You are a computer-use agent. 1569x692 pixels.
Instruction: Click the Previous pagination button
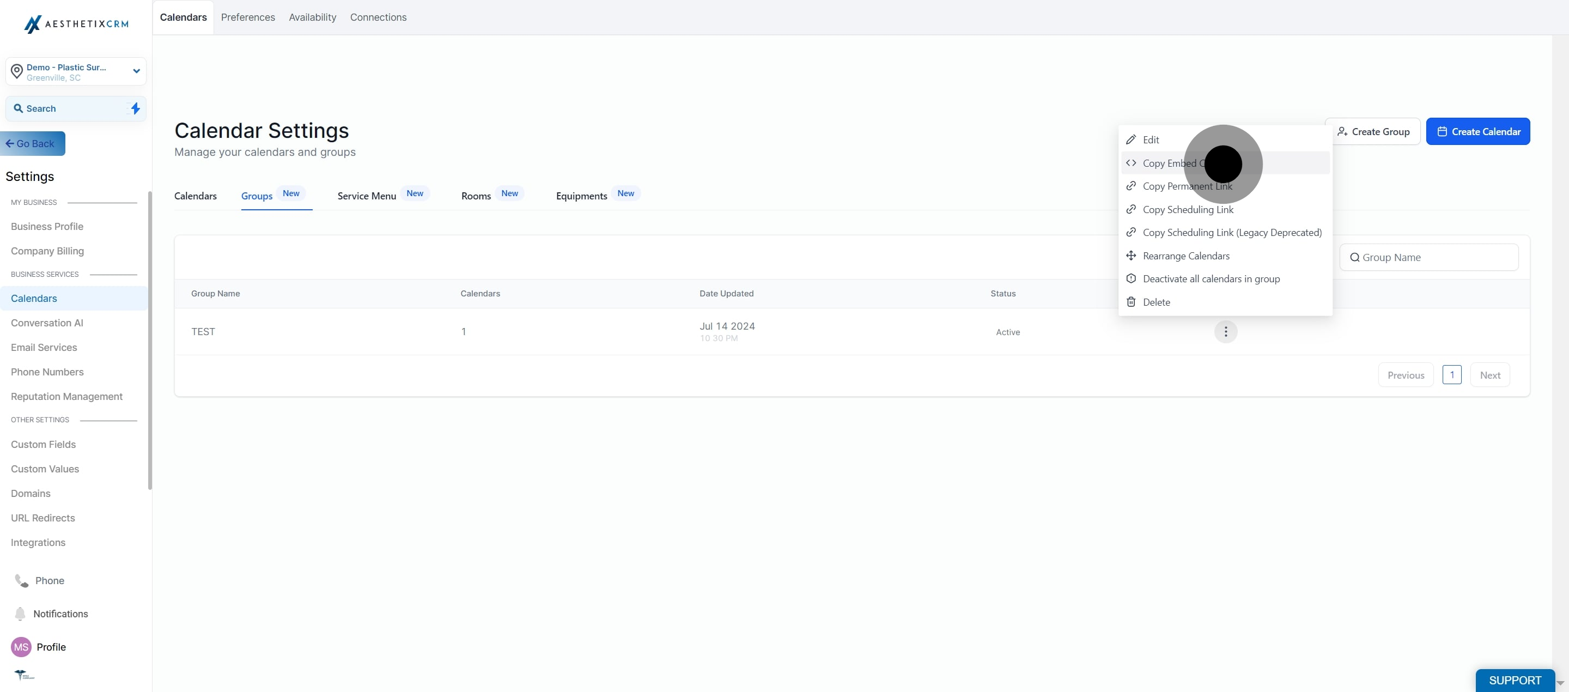tap(1406, 375)
